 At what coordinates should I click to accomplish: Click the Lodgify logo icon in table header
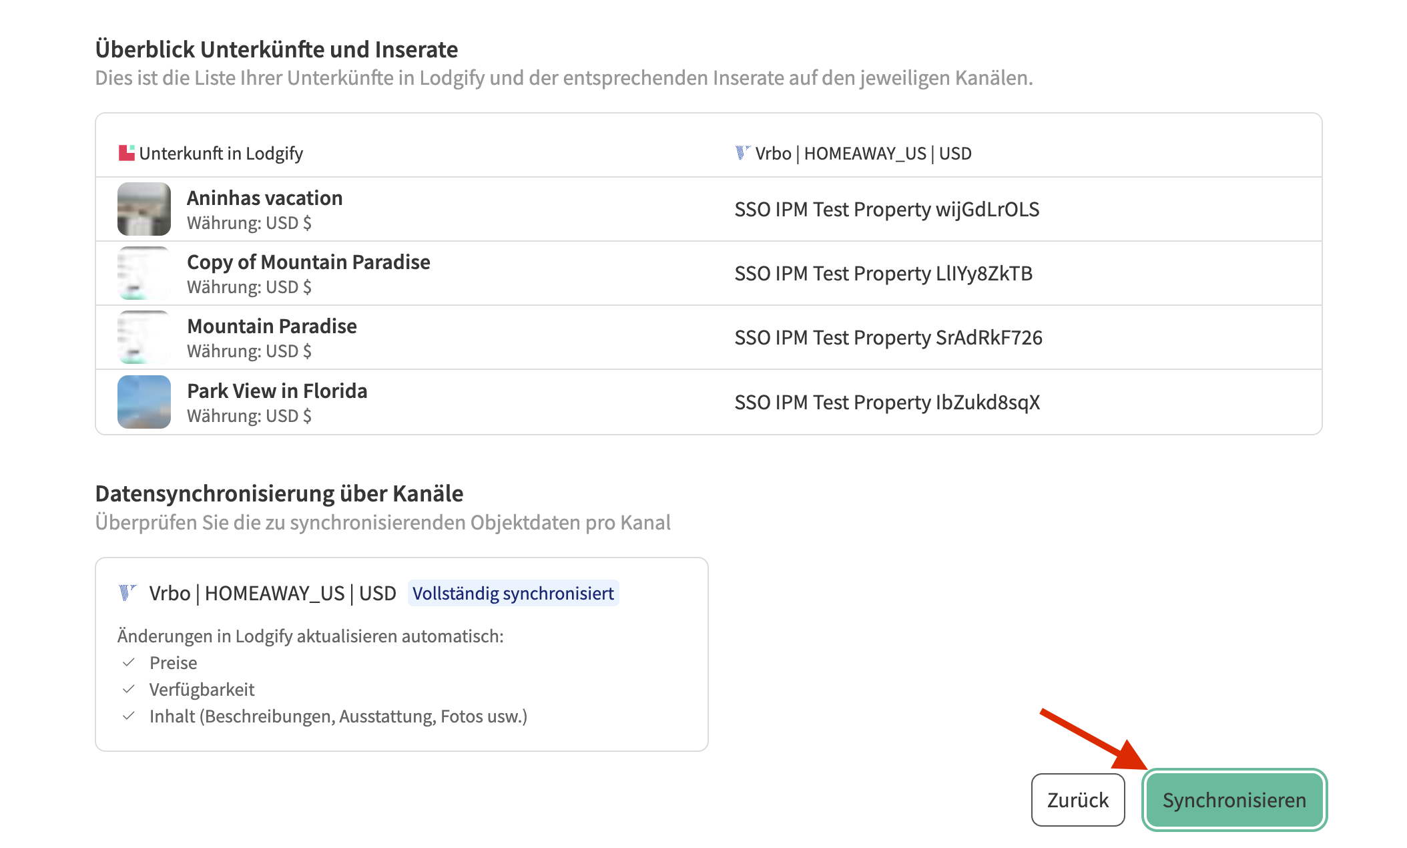pyautogui.click(x=126, y=153)
